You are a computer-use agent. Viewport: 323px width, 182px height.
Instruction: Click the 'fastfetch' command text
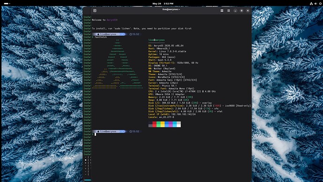pyautogui.click(x=101, y=37)
